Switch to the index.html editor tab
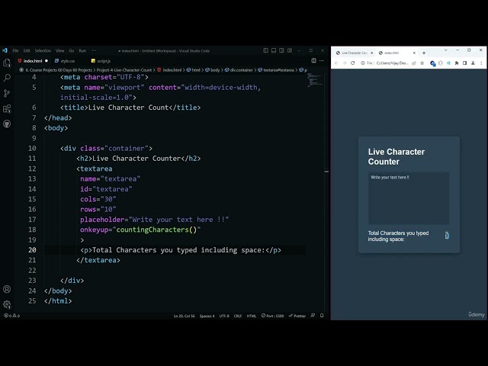 (32, 61)
